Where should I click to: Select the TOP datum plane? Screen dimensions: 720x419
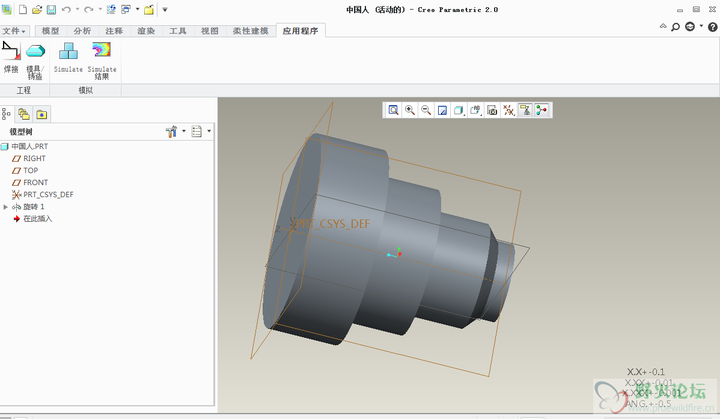coord(30,171)
